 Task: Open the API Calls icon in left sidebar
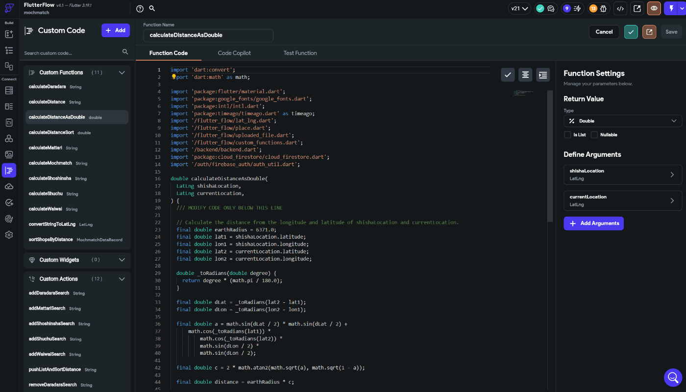(x=9, y=139)
